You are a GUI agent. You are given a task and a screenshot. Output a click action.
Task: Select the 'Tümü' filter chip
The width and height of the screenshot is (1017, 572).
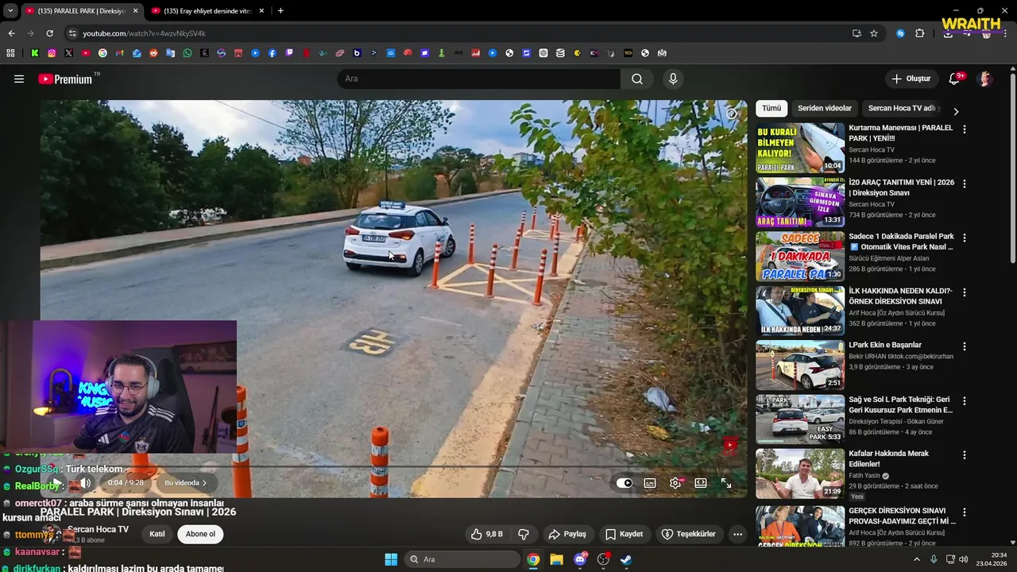coord(771,108)
